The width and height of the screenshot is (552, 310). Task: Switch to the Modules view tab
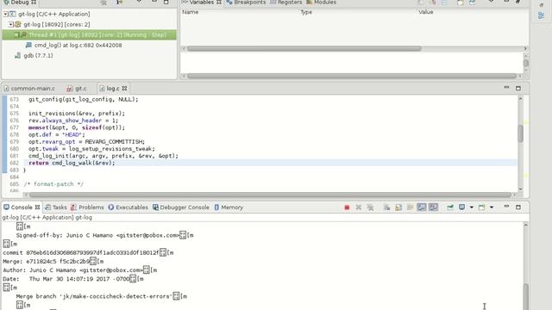coord(322,3)
